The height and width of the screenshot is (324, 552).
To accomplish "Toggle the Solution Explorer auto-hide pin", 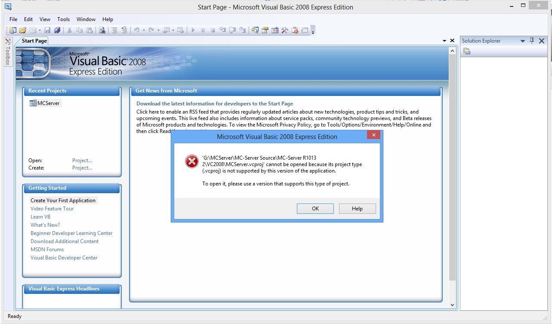I will coord(532,40).
